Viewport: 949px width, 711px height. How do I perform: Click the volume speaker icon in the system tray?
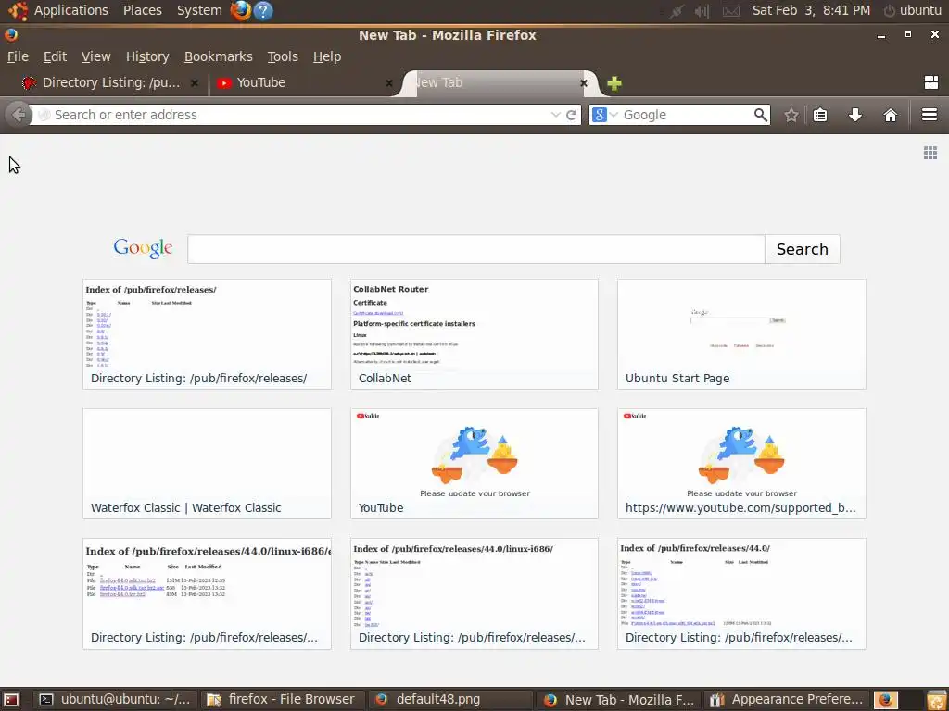702,11
